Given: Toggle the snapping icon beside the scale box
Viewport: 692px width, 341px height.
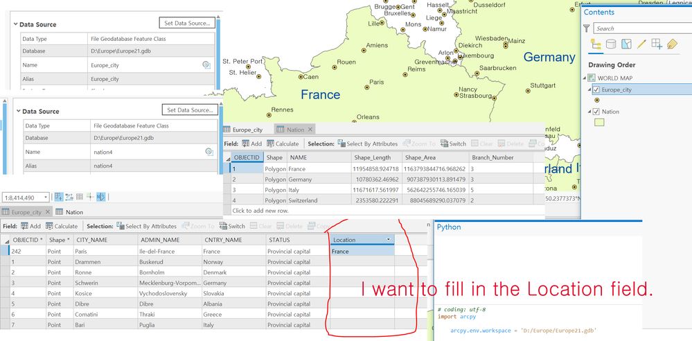Looking at the screenshot, I should click(x=59, y=197).
